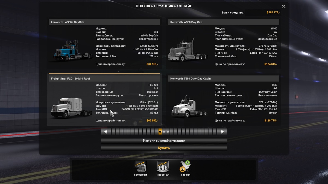Viewport: 328px width, 184px height.
Task: Go to next page with right arrow
Action: tap(222, 132)
